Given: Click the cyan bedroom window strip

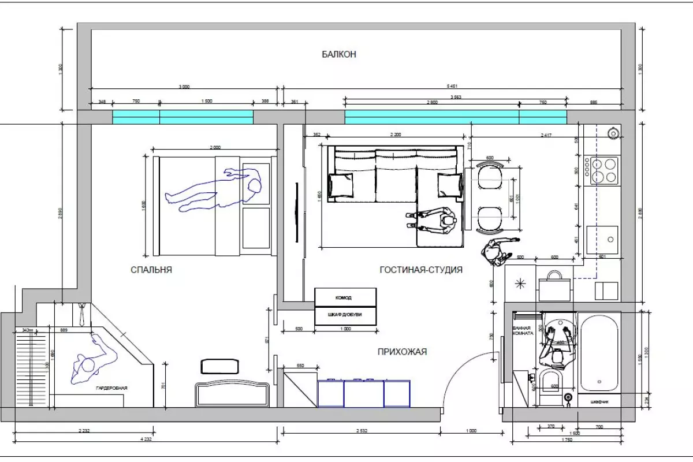Looking at the screenshot, I should (x=182, y=117).
